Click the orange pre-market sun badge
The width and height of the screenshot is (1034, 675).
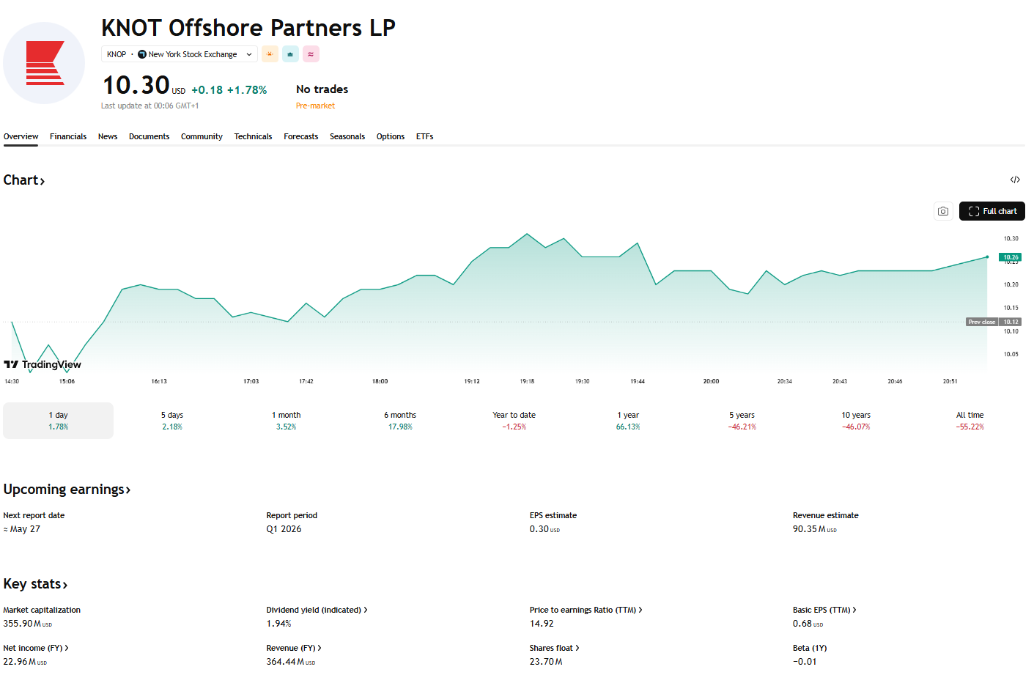270,54
